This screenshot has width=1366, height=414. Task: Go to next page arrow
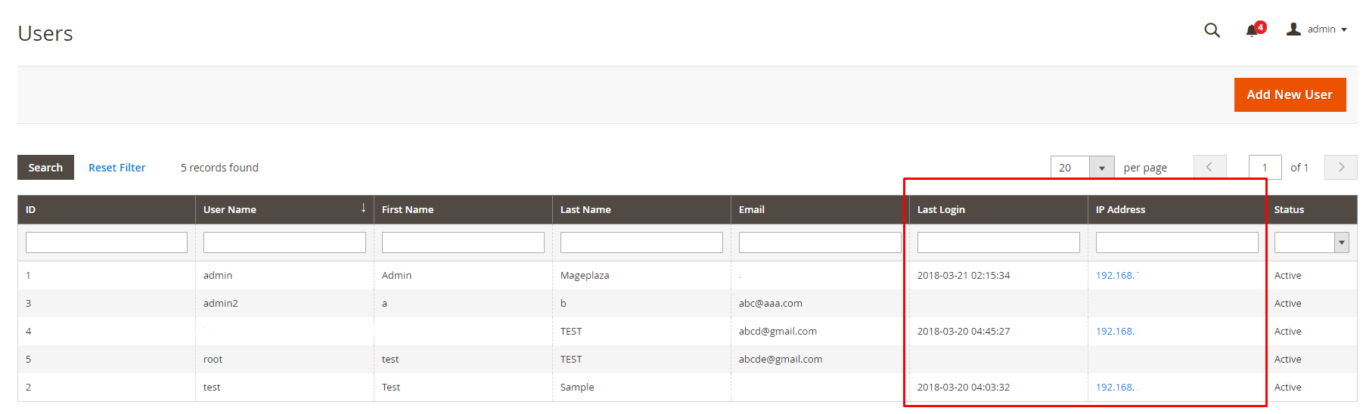coord(1341,167)
